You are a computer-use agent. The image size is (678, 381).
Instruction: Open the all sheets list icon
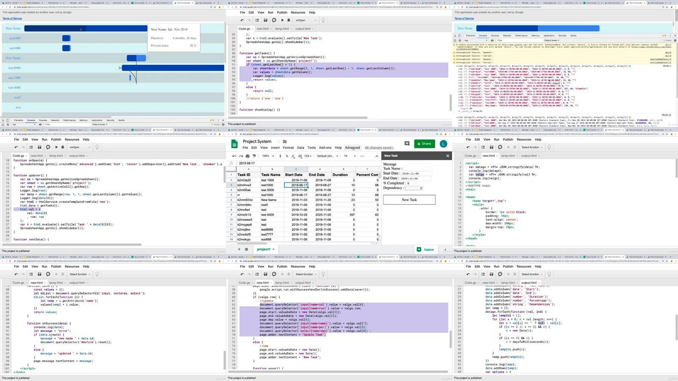246,249
